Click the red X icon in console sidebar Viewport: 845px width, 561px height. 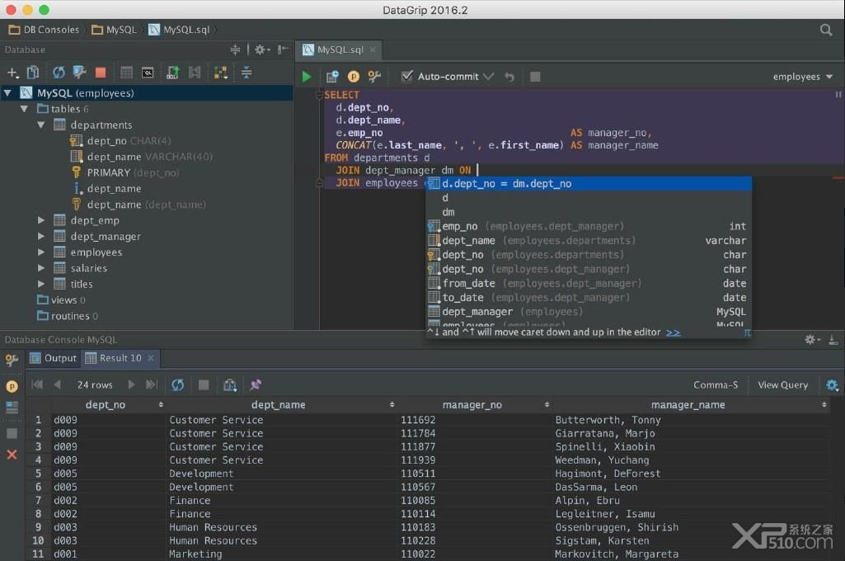[x=12, y=455]
